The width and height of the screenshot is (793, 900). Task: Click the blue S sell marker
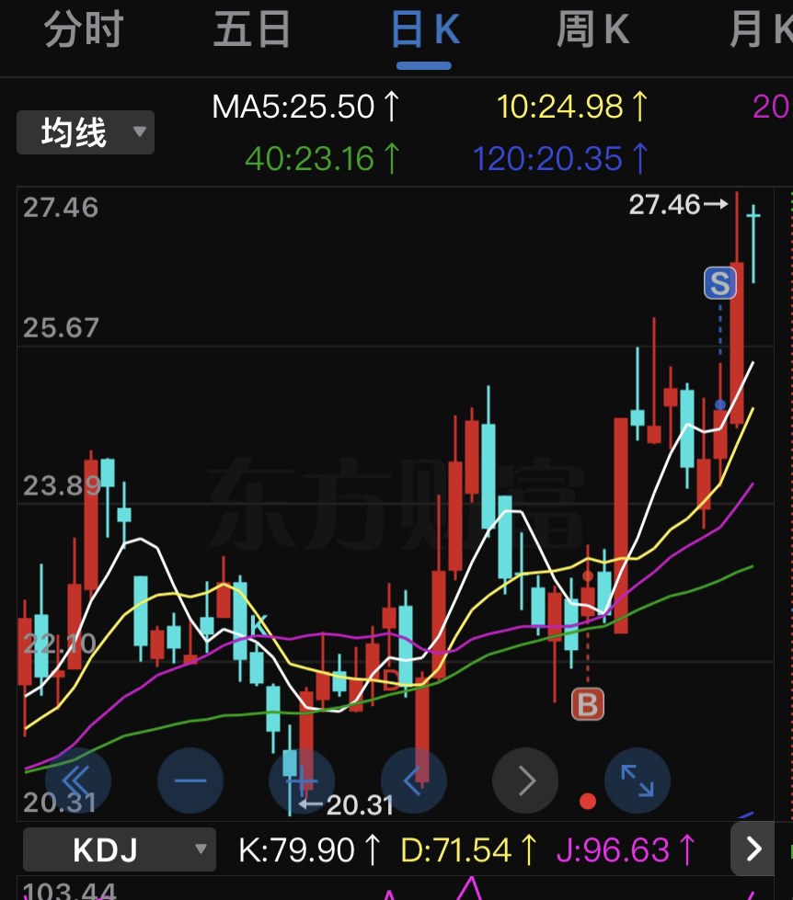720,283
